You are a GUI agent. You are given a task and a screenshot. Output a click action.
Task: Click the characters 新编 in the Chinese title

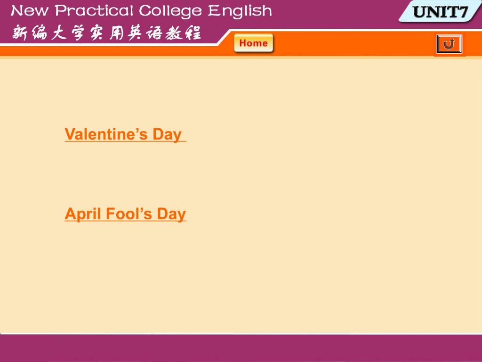pyautogui.click(x=30, y=33)
